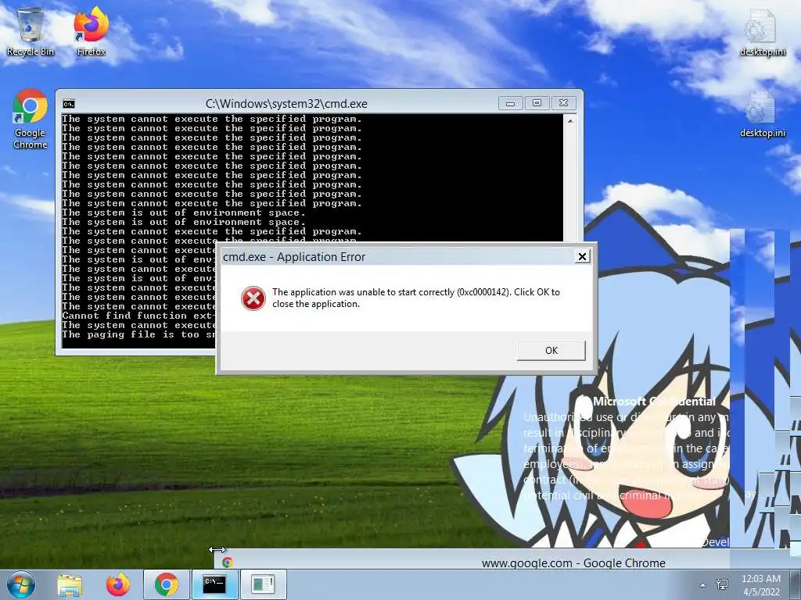Select the Google Chrome desktop shortcut
The image size is (801, 600).
point(31,119)
